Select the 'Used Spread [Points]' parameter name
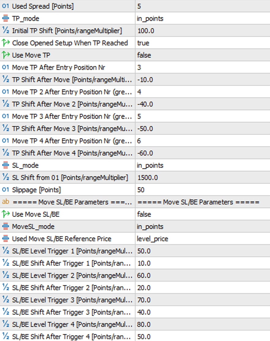This screenshot has width=270, height=341. click(43, 6)
